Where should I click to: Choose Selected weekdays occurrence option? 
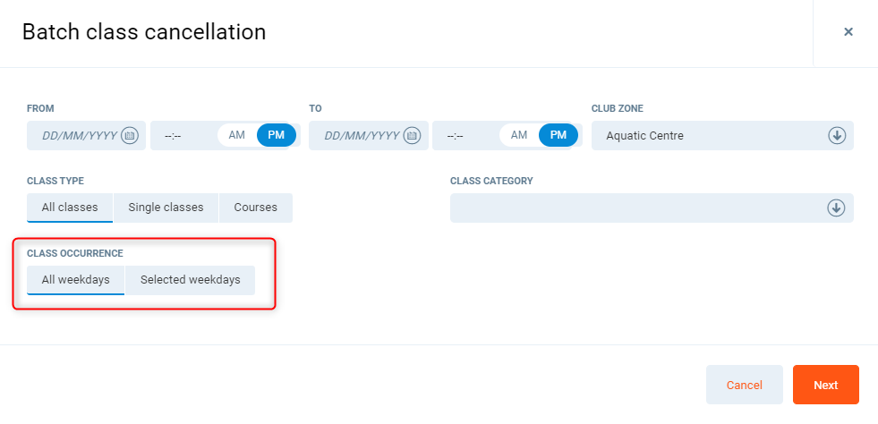190,280
